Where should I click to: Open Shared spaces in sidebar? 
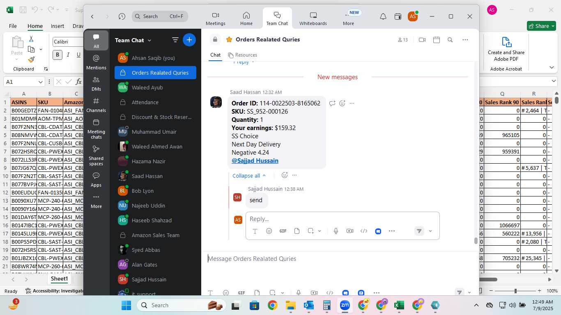coord(96,155)
